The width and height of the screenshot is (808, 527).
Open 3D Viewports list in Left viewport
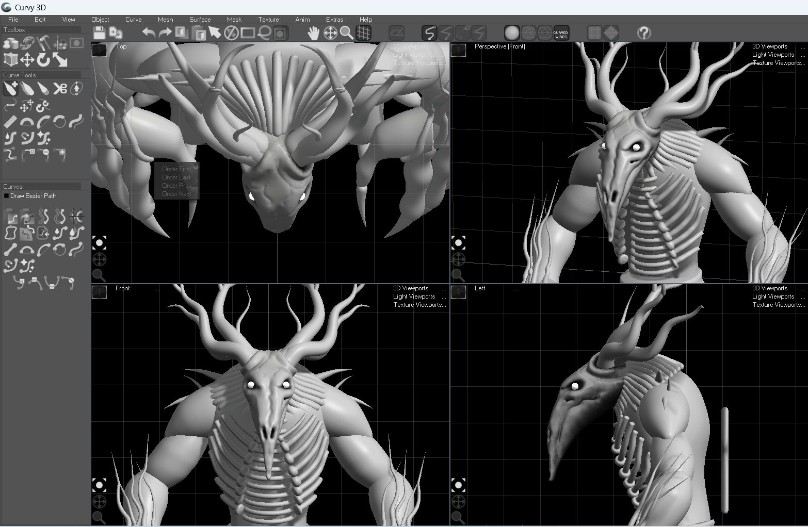click(770, 288)
